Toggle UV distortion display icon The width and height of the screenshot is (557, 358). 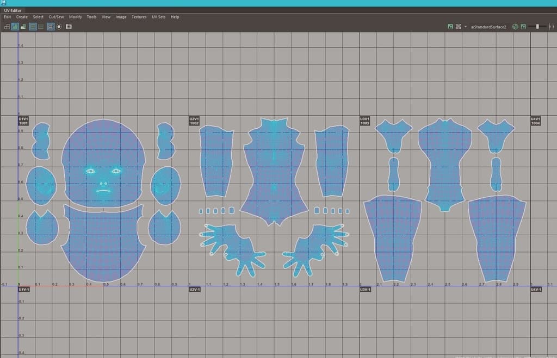23,27
